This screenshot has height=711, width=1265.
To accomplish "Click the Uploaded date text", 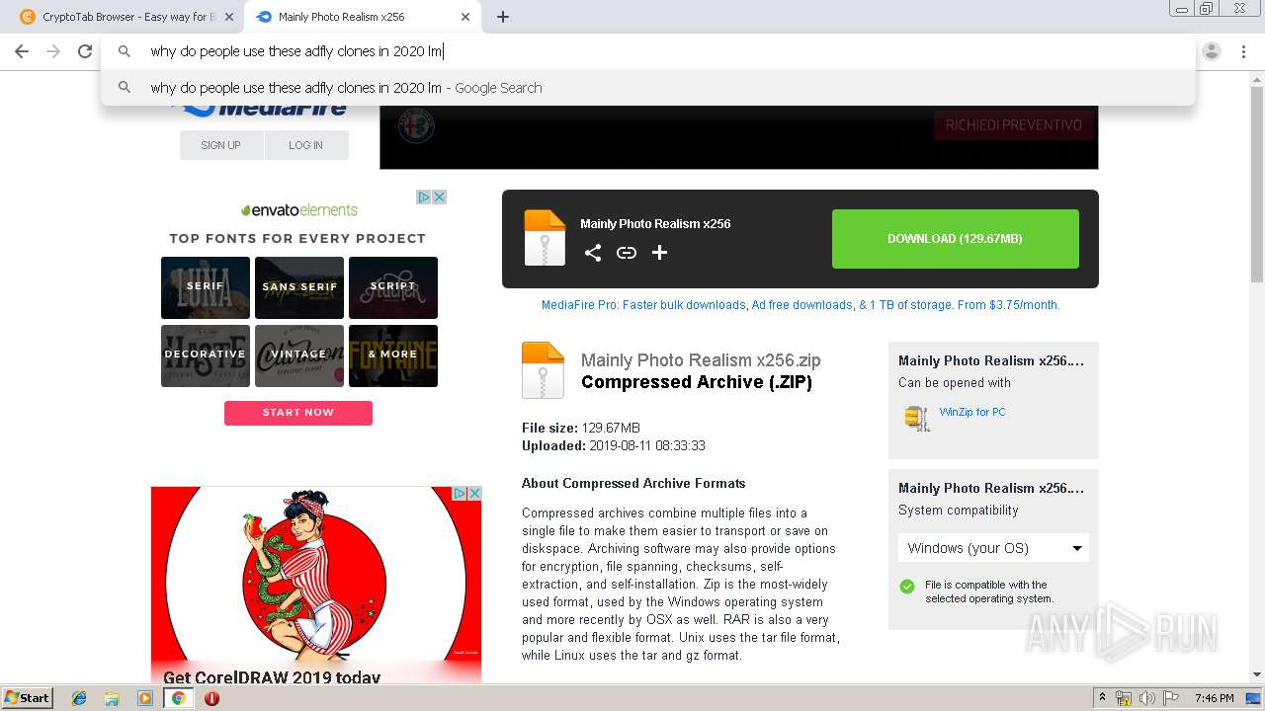I will click(x=614, y=445).
